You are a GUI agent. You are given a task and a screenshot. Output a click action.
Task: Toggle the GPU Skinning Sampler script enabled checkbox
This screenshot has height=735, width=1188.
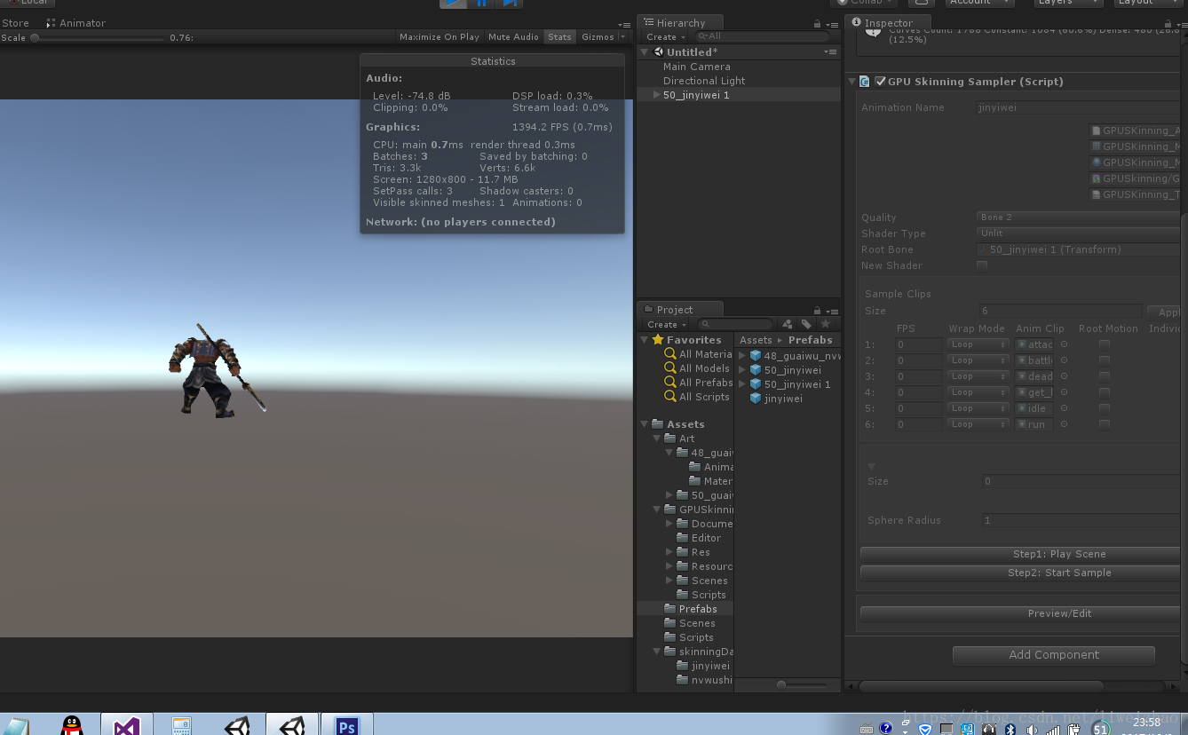tap(880, 82)
